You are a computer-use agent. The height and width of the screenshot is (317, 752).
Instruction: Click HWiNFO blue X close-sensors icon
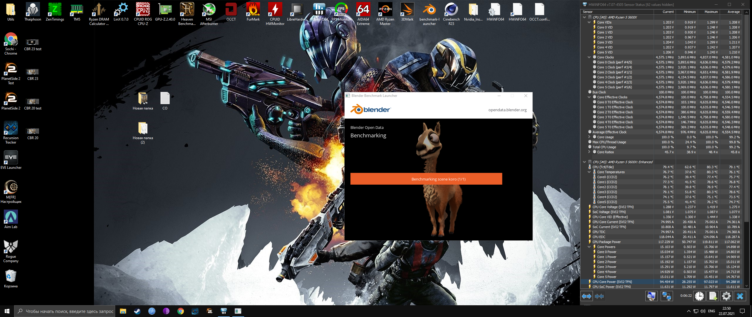tap(740, 296)
